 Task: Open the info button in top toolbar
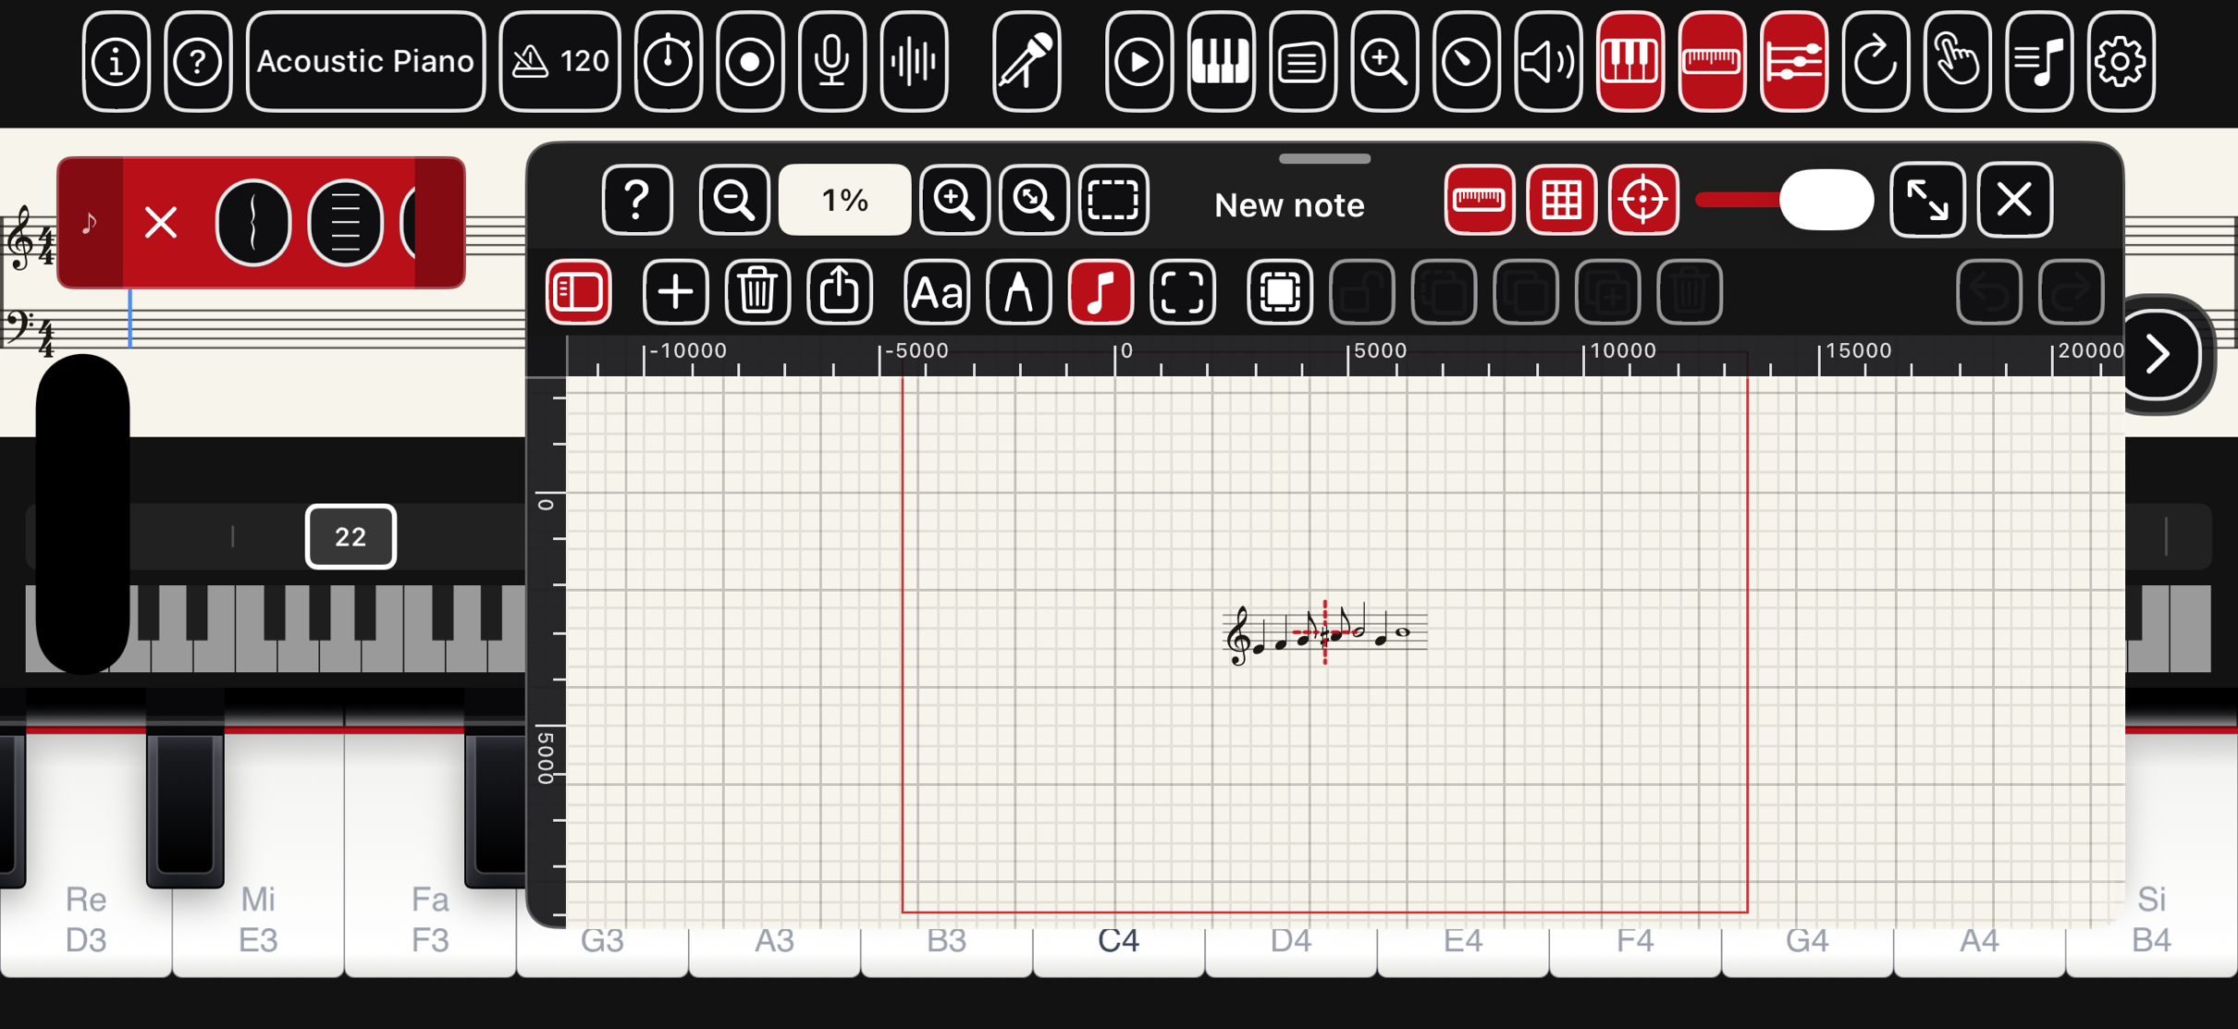(116, 62)
